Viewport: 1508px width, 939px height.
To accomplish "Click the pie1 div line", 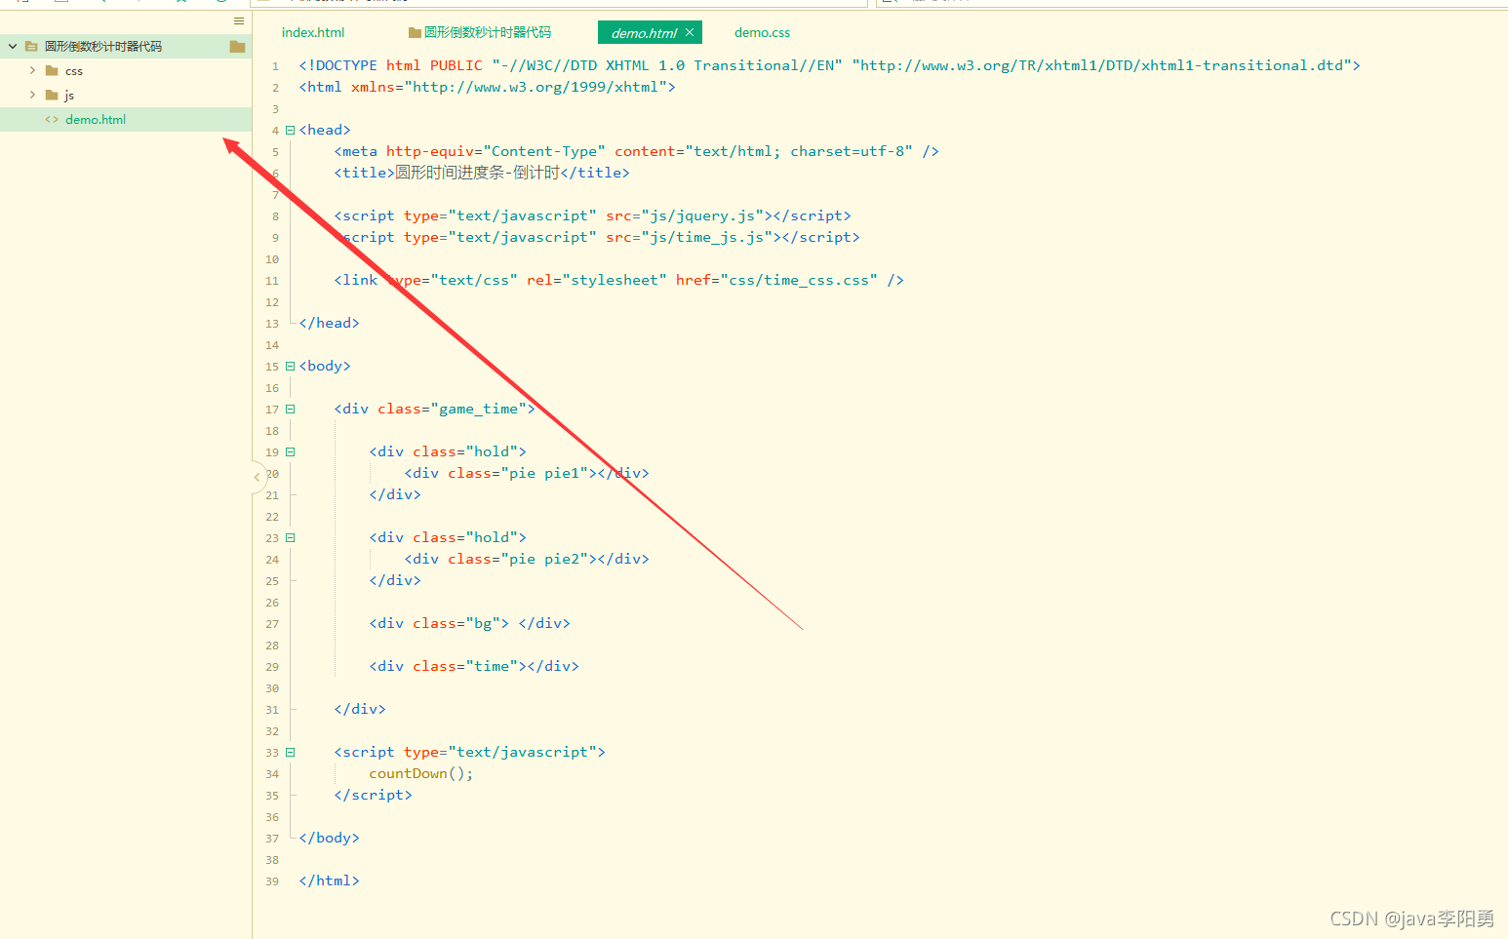I will pos(527,473).
